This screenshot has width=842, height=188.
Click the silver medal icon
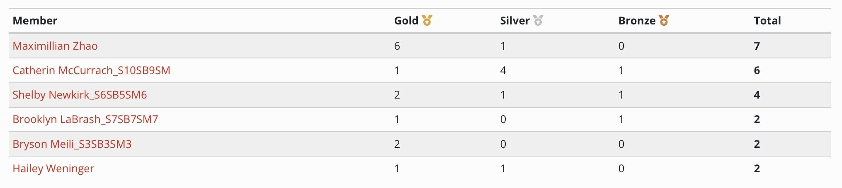point(538,20)
